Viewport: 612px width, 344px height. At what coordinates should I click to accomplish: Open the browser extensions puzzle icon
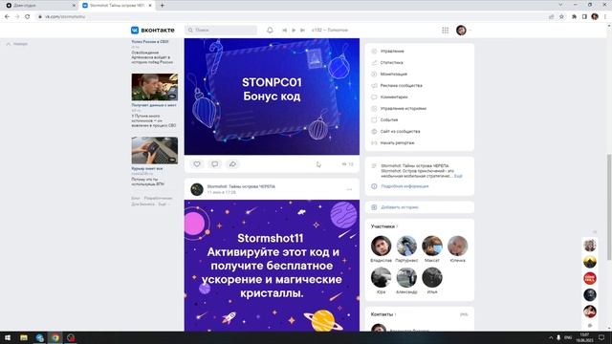tap(574, 17)
